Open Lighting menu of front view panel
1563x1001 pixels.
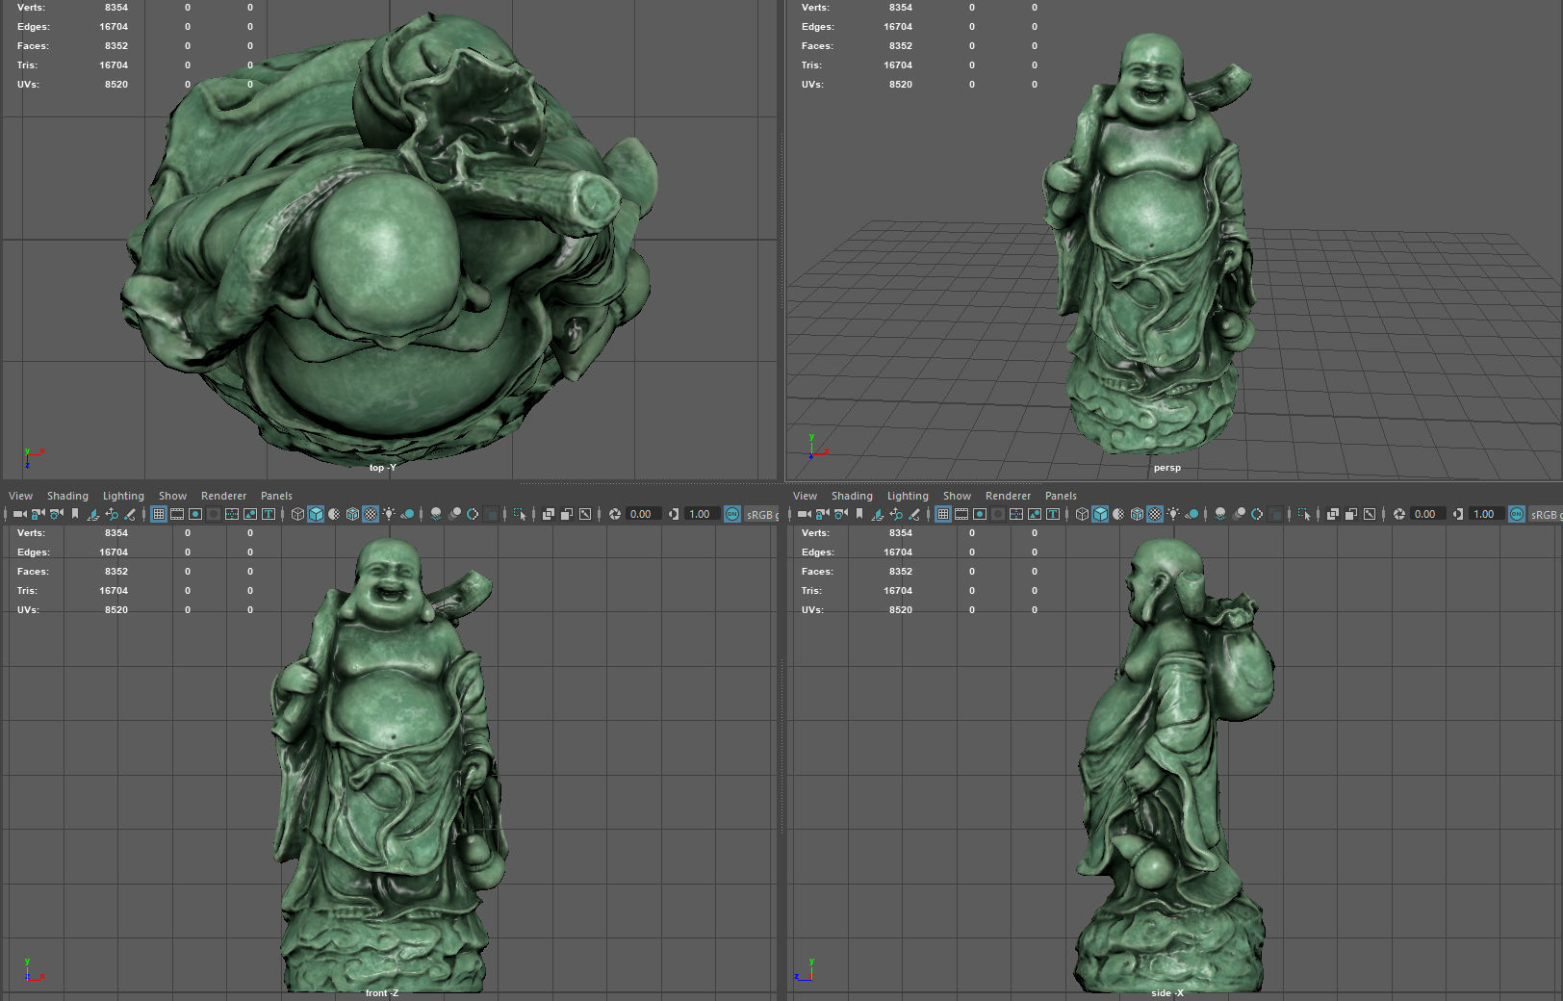point(123,496)
